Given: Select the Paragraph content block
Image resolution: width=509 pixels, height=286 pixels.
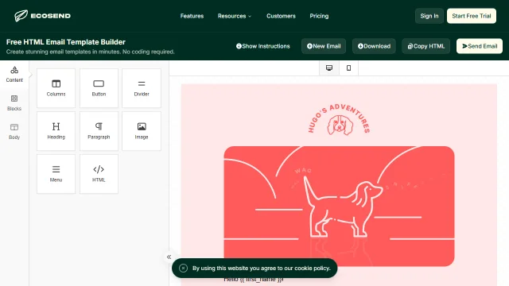Looking at the screenshot, I should point(99,131).
